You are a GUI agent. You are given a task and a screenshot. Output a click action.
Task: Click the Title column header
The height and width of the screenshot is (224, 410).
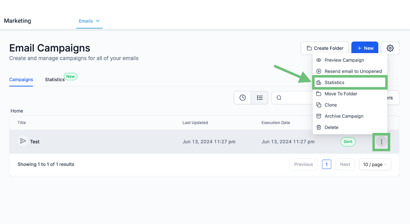point(21,123)
